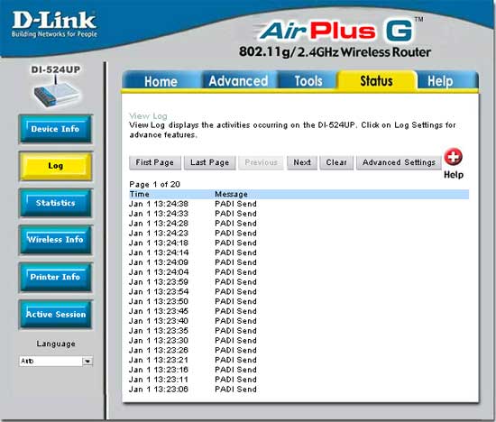The image size is (496, 422).
Task: Select the Status tab
Action: point(376,80)
